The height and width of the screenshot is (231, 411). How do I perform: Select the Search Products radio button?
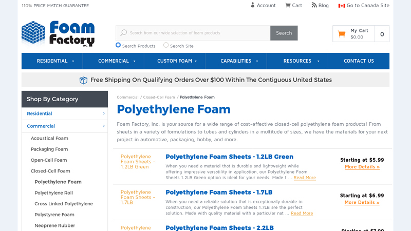coord(118,45)
